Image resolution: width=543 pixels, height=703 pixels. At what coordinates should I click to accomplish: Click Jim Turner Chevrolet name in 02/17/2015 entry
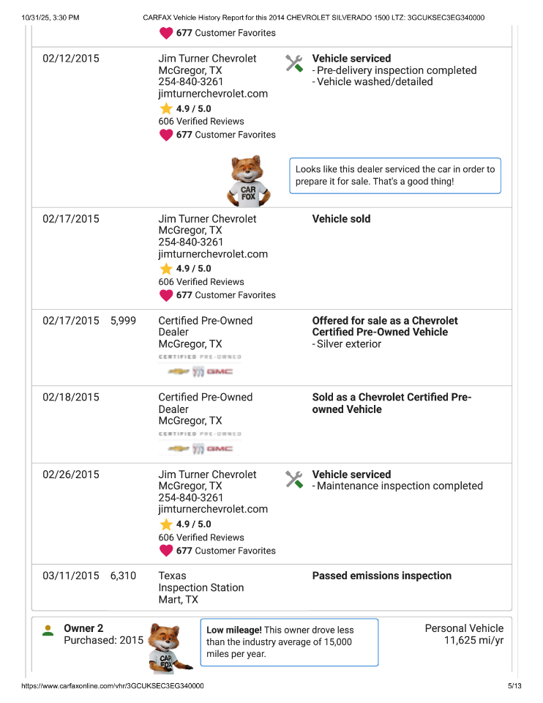click(x=207, y=219)
